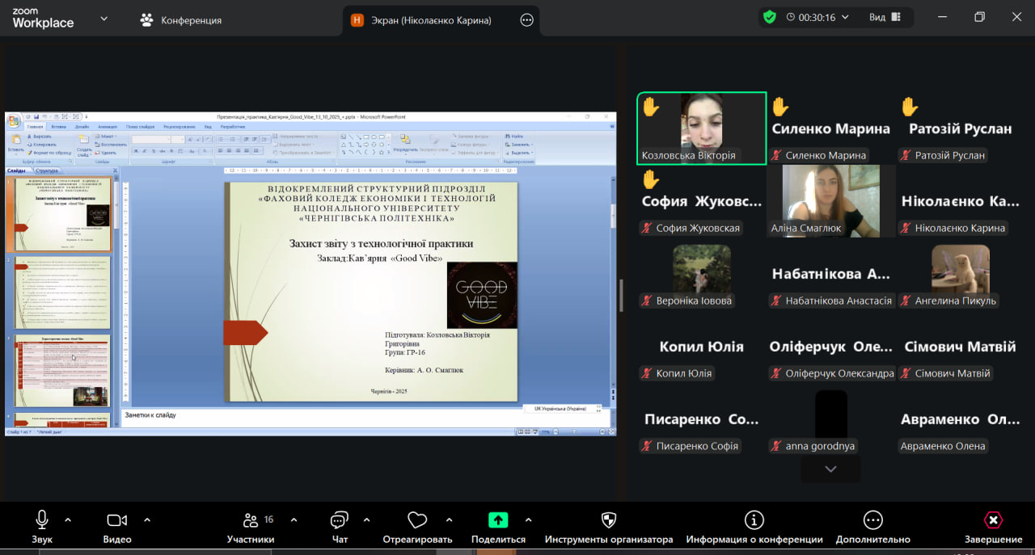This screenshot has height=555, width=1035.
Task: Click the React heart icon
Action: 417,520
